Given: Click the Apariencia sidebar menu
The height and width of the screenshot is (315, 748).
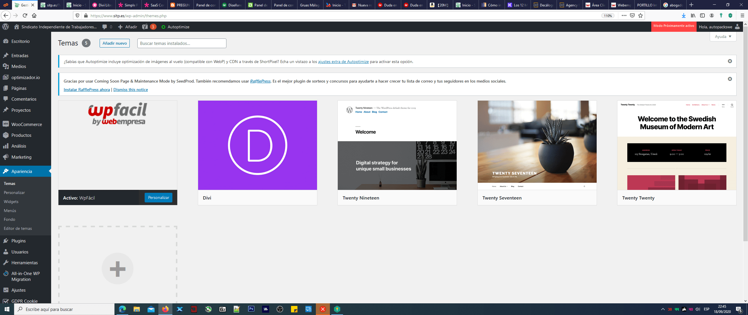Looking at the screenshot, I should [25, 171].
